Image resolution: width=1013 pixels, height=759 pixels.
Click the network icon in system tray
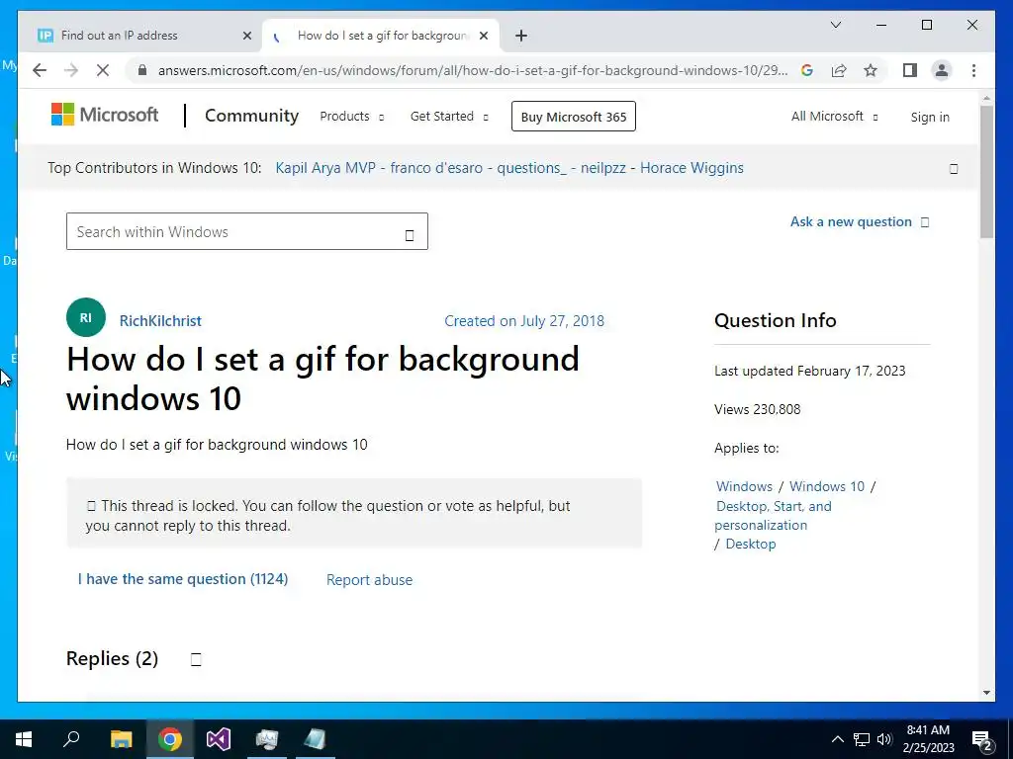[862, 739]
